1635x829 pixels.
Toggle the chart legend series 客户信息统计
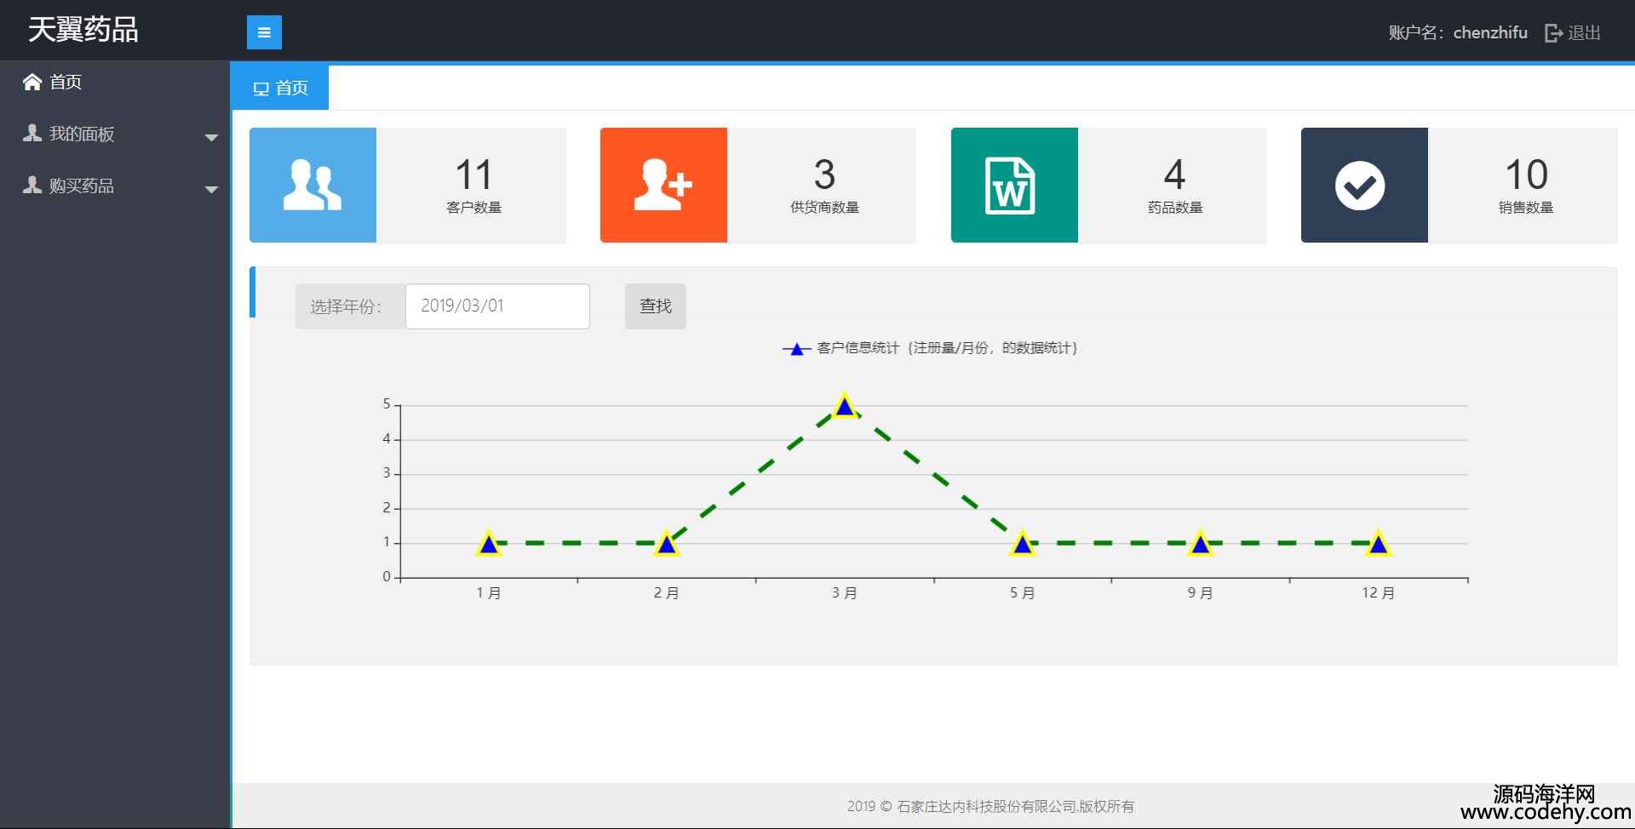928,348
